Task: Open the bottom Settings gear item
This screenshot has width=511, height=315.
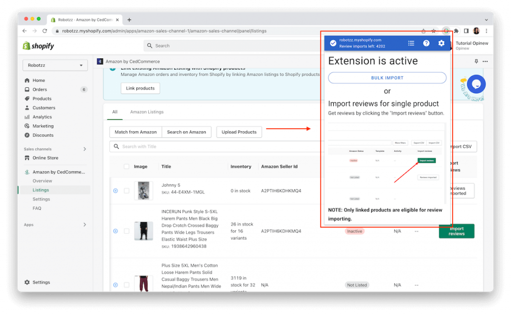Action: (x=37, y=283)
